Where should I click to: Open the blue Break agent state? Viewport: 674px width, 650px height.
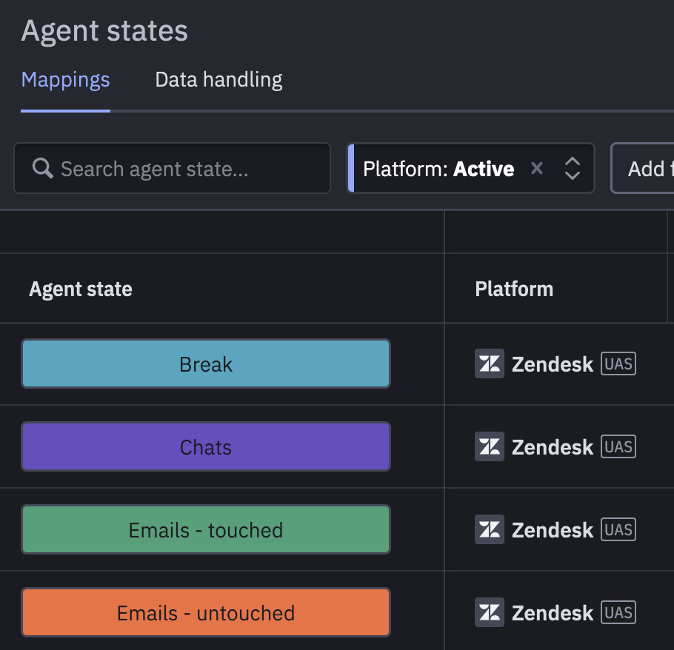pyautogui.click(x=206, y=364)
